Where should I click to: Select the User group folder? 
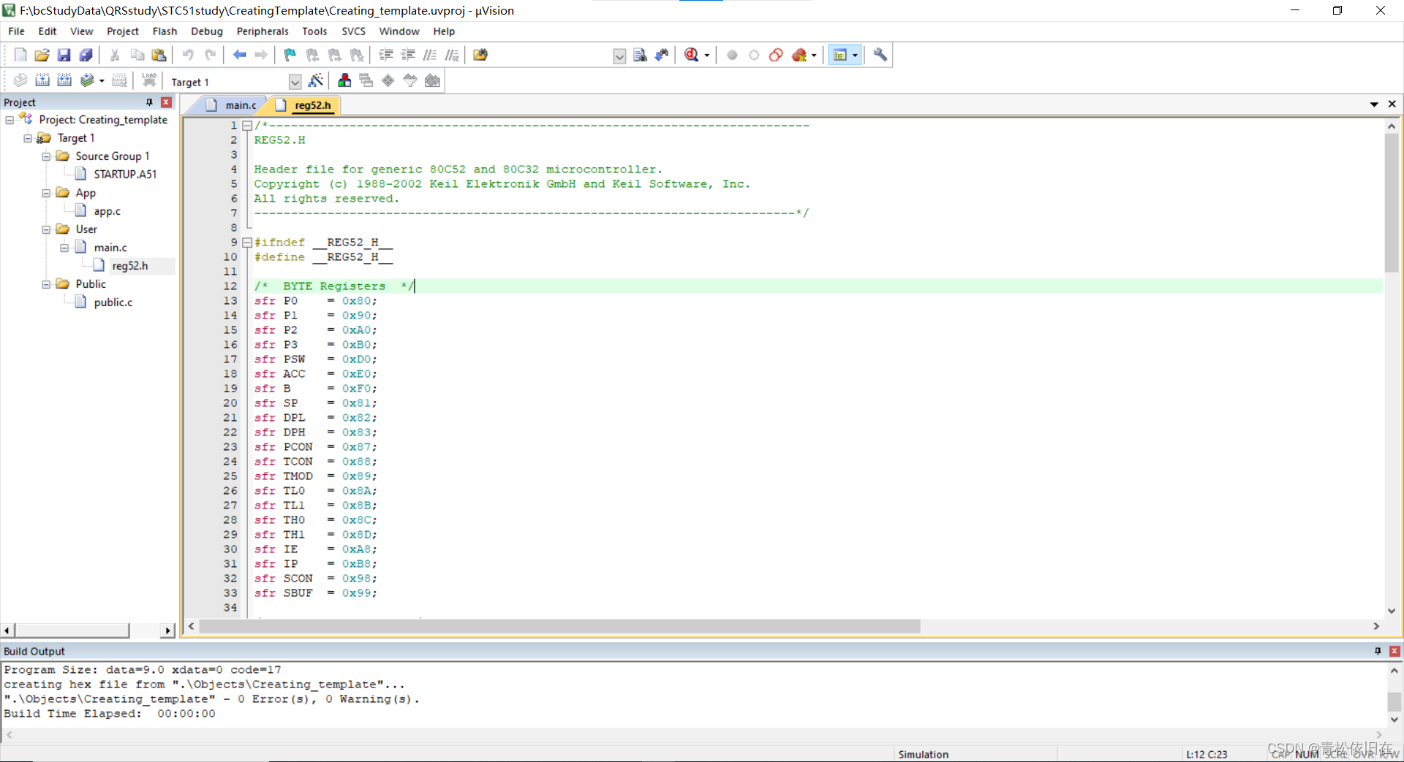pos(86,229)
